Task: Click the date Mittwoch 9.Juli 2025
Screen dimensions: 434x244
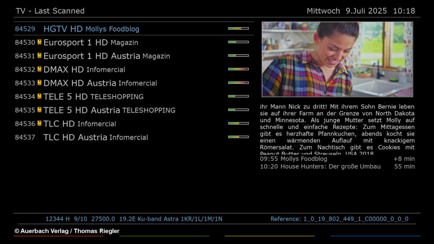Action: 347,11
